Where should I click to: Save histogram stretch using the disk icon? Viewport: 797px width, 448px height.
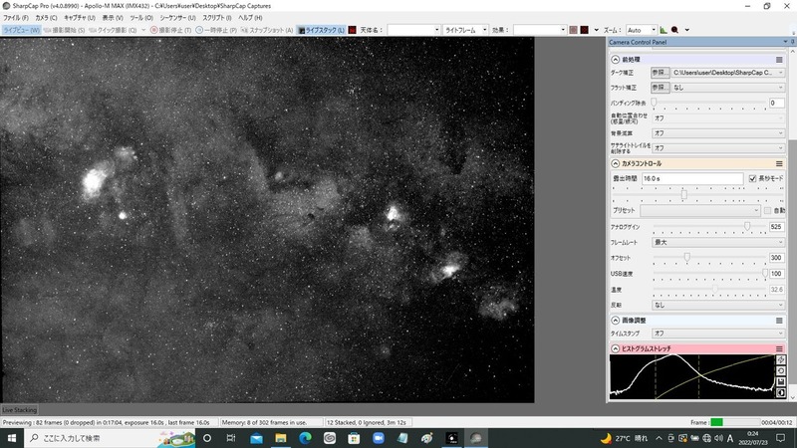(x=781, y=382)
